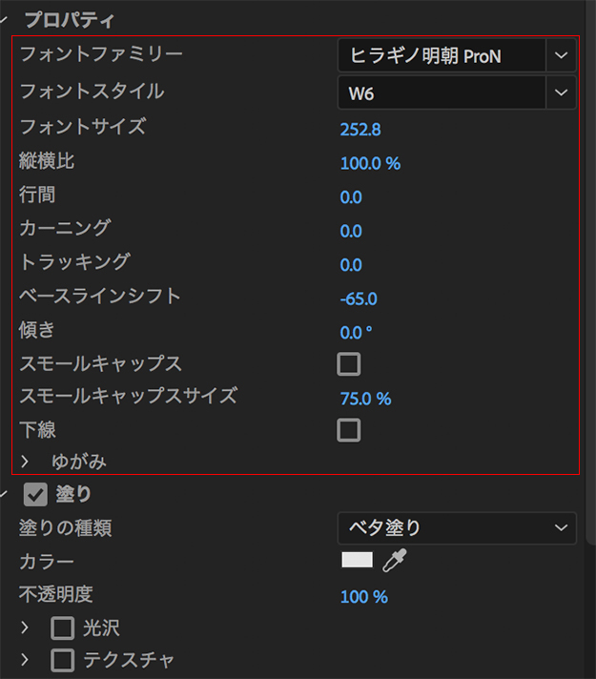
Task: Click the fill opacity value 100 %
Action: (364, 597)
